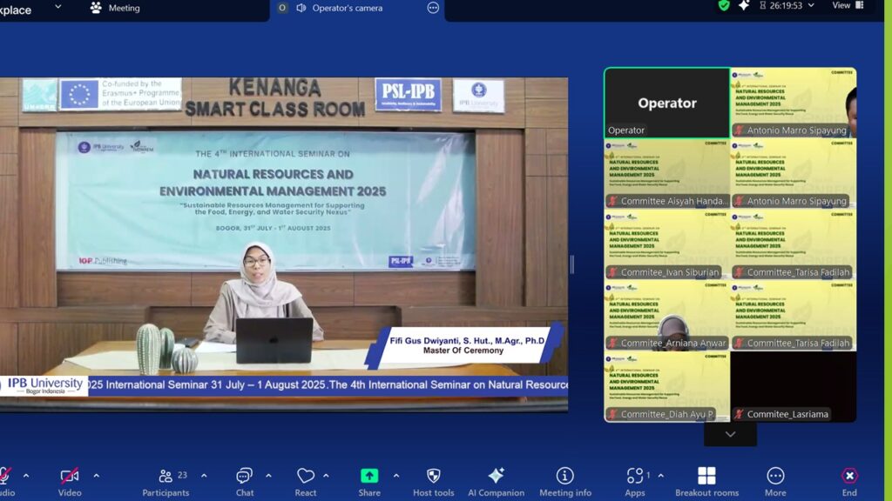Click the green encryption shield icon
The width and height of the screenshot is (892, 501).
click(x=724, y=6)
